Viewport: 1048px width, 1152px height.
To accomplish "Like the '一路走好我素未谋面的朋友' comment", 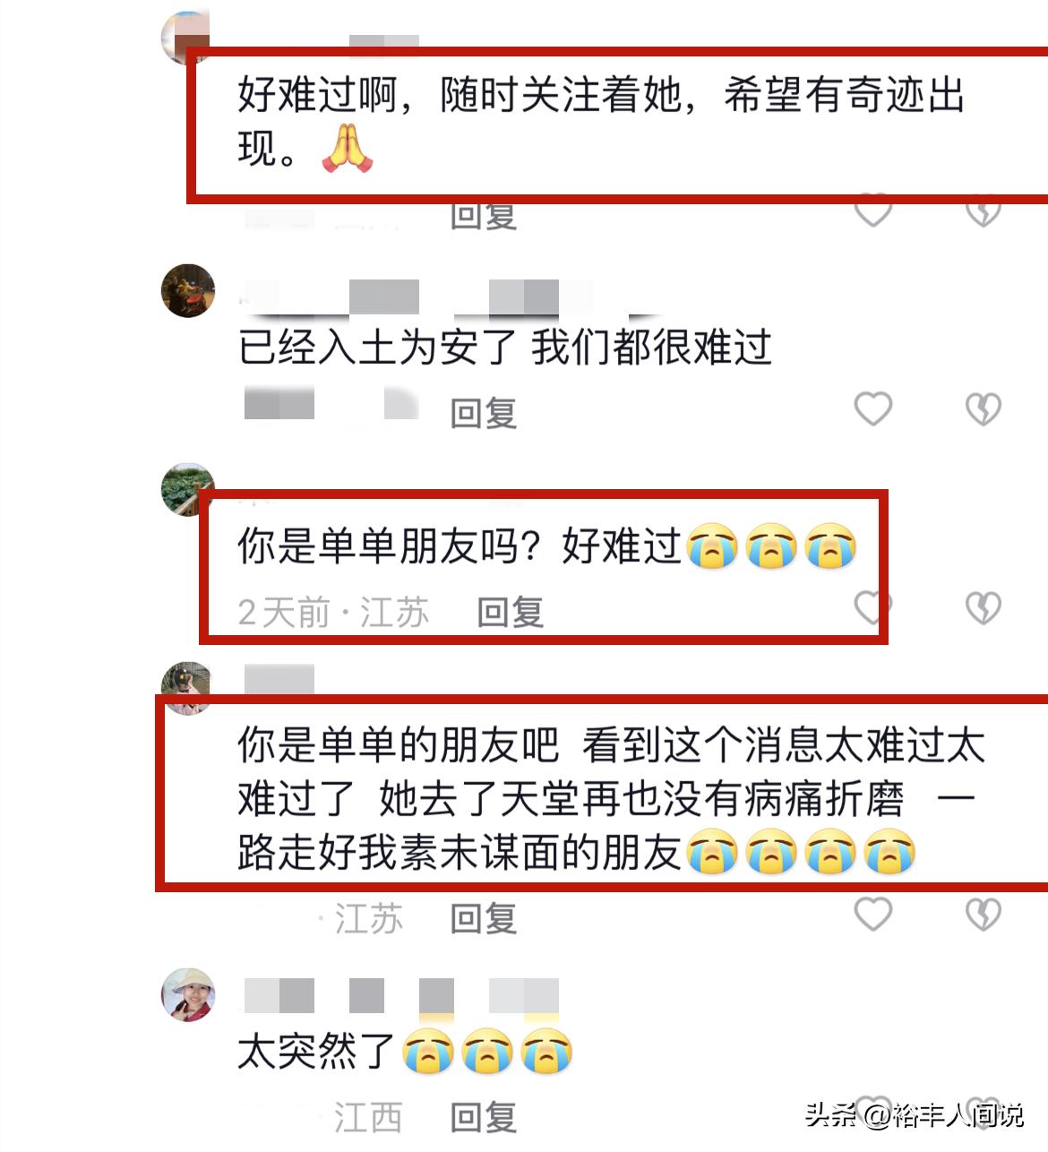I will 873,915.
